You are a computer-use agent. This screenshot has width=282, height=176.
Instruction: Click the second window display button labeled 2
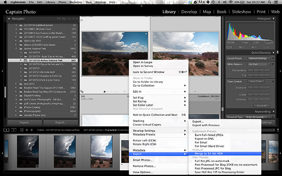(14, 130)
